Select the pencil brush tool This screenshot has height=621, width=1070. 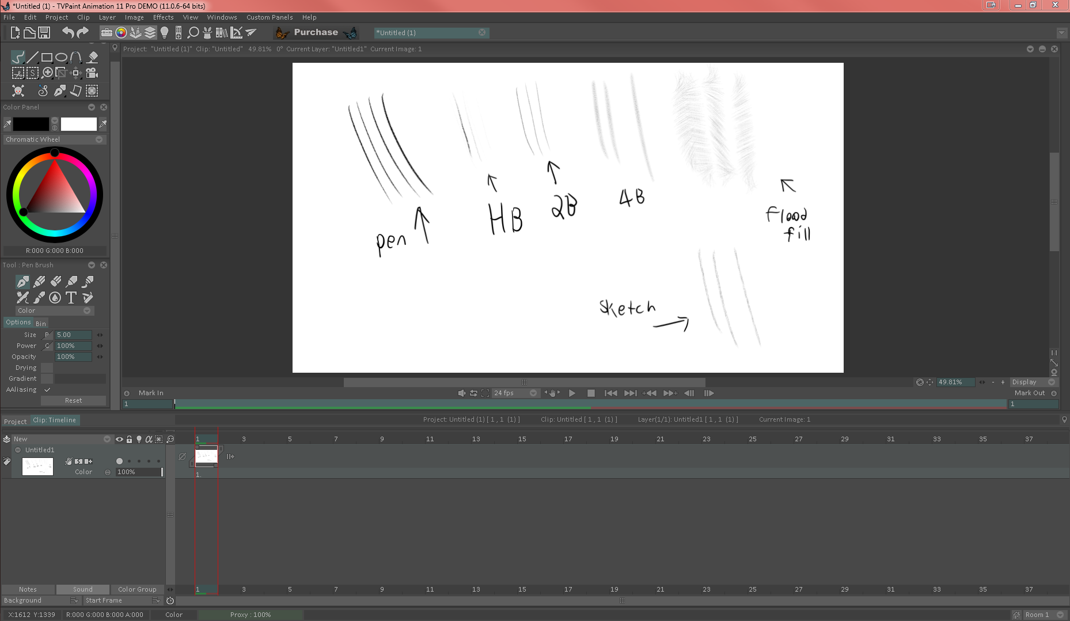(x=39, y=281)
